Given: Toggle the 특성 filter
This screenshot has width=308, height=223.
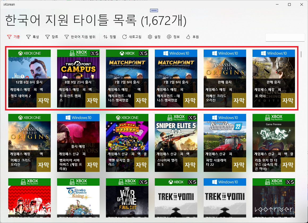Looking at the screenshot, I should click(32, 37).
